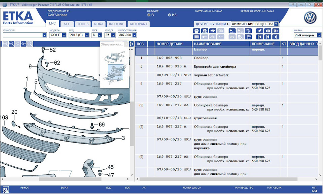Jump to first subgroup icon
323x194 pixels.
[268, 37]
